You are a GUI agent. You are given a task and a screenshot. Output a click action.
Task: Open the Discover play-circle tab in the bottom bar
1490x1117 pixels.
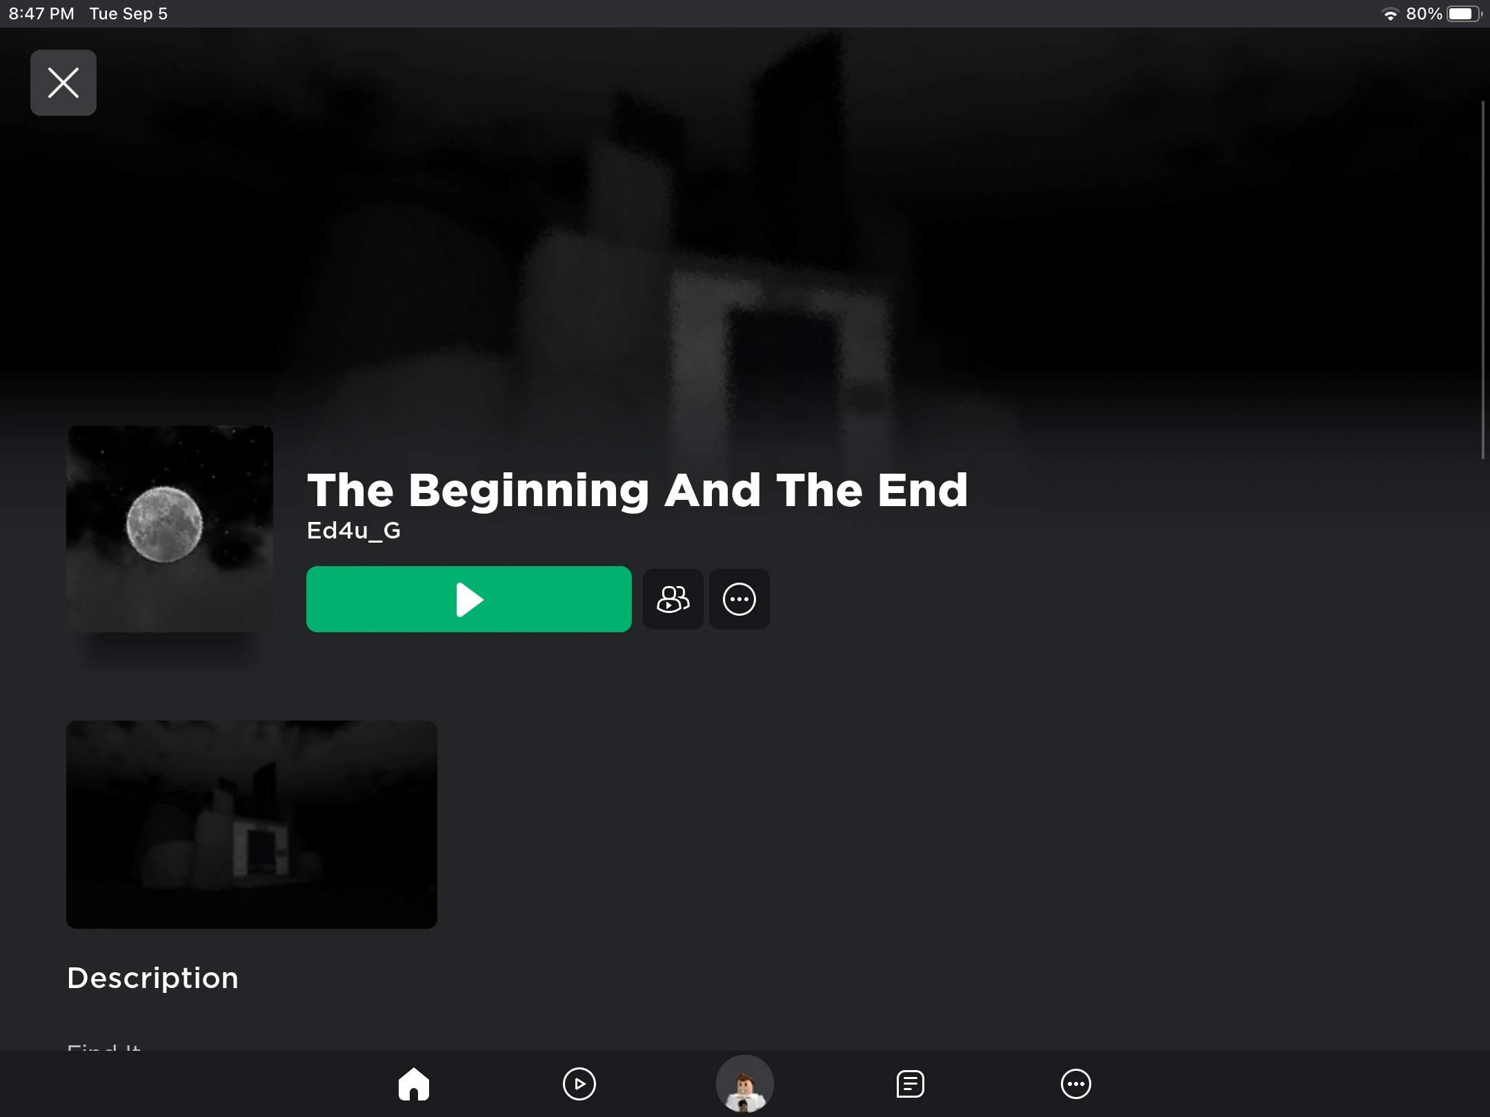(x=579, y=1084)
